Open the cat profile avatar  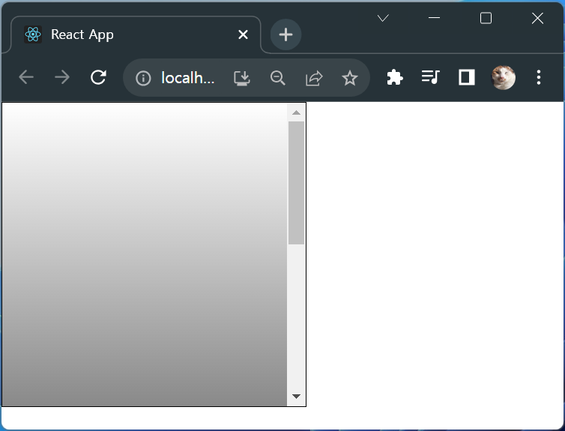504,77
